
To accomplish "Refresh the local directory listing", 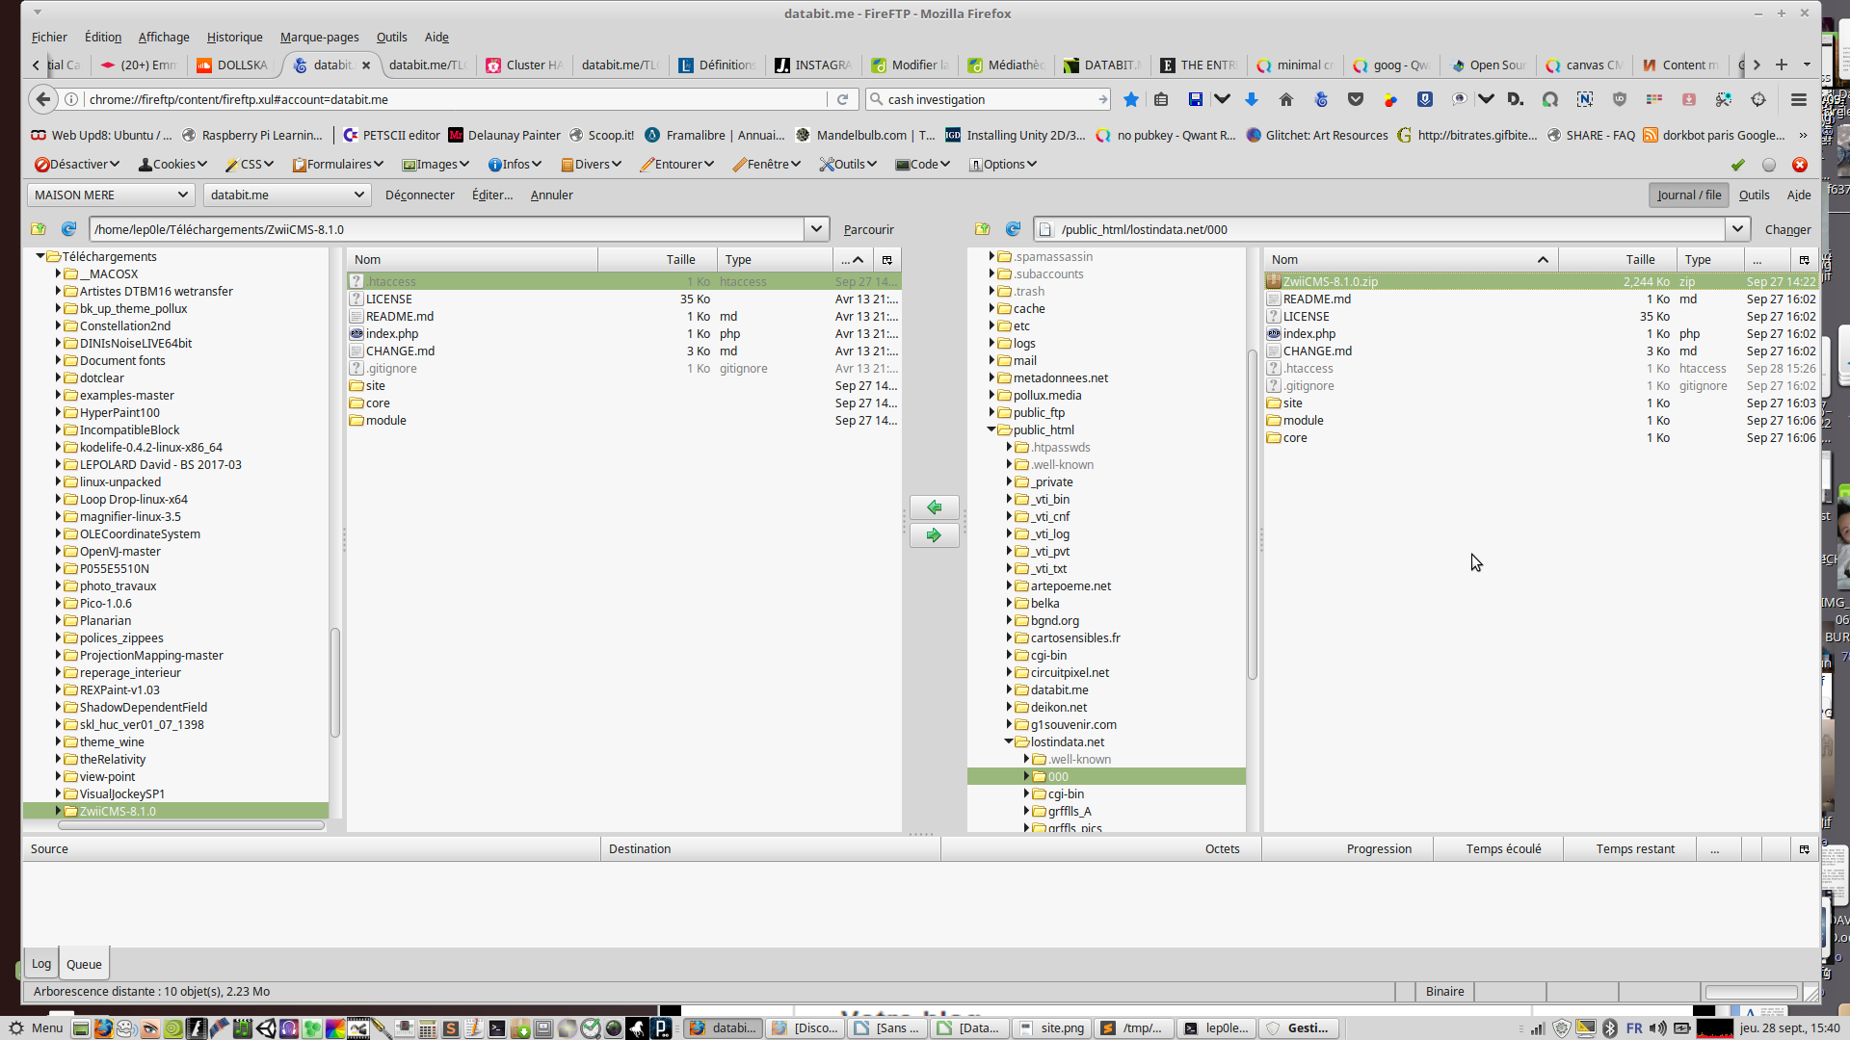I will (x=68, y=229).
